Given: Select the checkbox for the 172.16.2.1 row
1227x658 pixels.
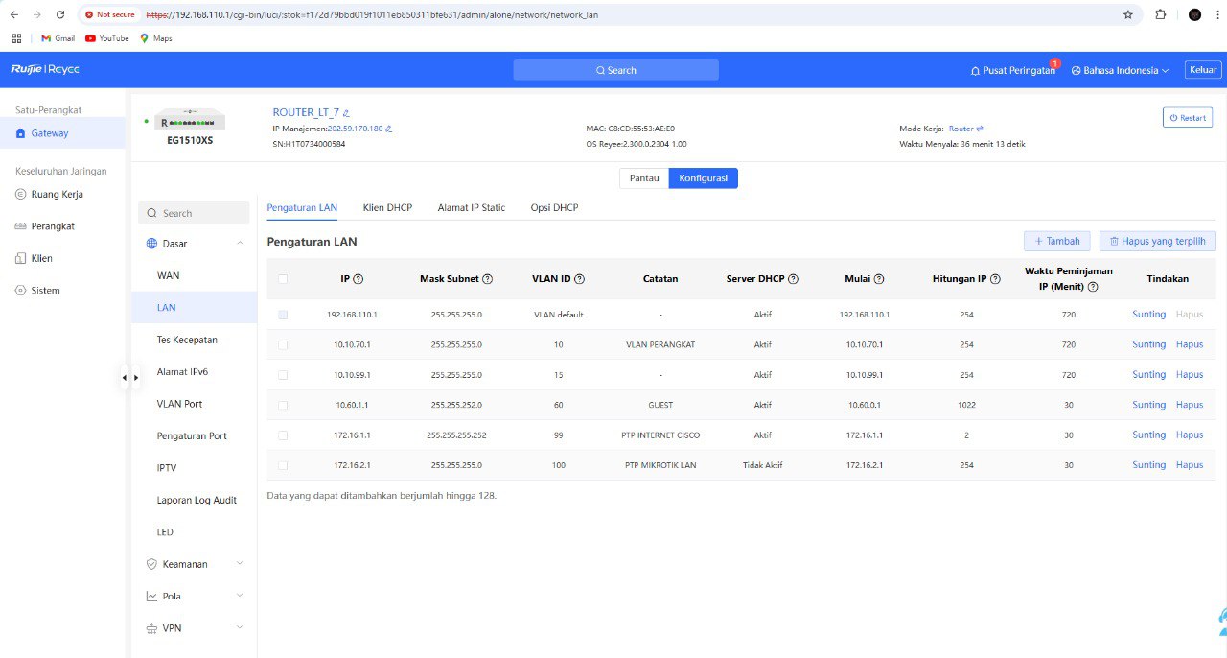Looking at the screenshot, I should point(282,465).
